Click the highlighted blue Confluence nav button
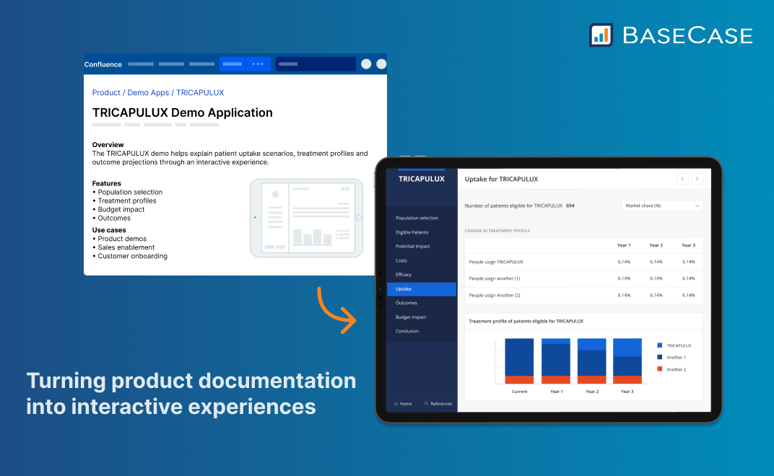The height and width of the screenshot is (476, 774). (x=232, y=63)
